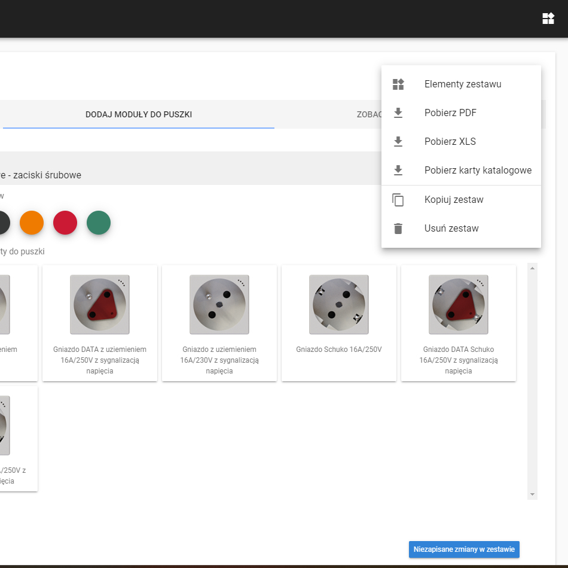
Task: Click the trash icon beside Usuń zestaw
Action: 398,229
